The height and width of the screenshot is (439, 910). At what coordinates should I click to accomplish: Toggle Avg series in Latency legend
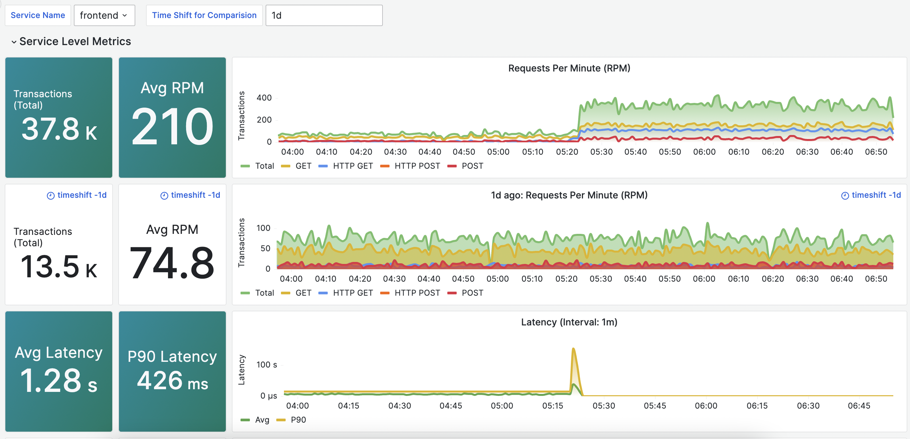(x=262, y=420)
